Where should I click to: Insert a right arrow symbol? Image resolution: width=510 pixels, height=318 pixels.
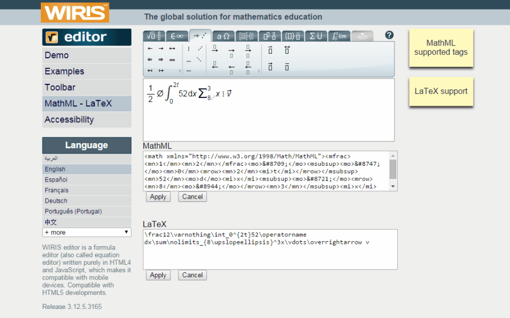click(x=161, y=49)
